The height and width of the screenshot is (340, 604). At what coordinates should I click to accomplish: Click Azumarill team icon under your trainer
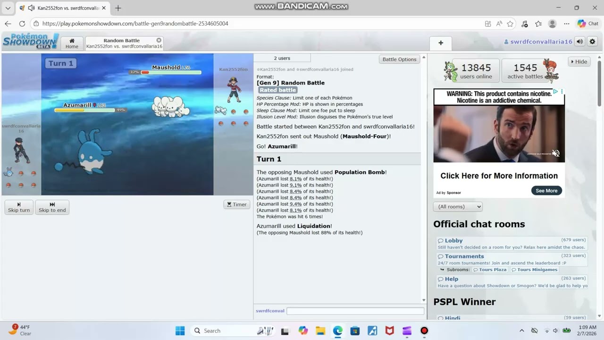coord(8,172)
